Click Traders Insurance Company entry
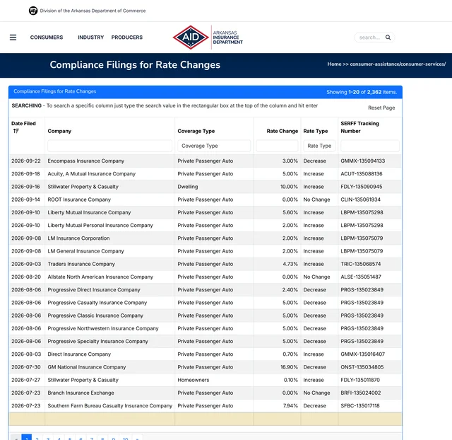Viewport: 452px width, 440px height. click(x=81, y=264)
